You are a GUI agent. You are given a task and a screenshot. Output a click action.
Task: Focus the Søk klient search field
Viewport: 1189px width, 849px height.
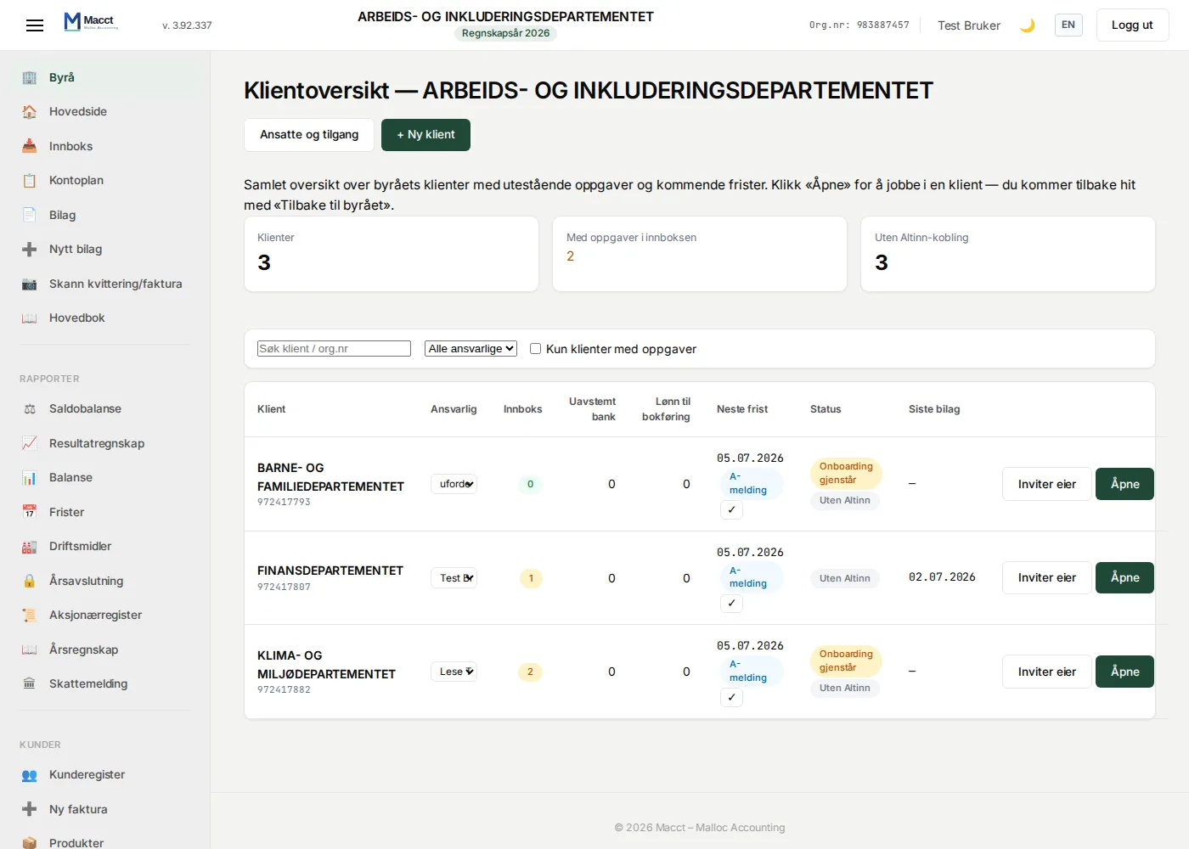pos(334,349)
